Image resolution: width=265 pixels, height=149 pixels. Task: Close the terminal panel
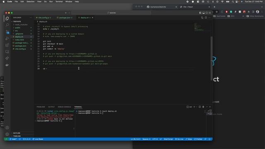coord(210,107)
